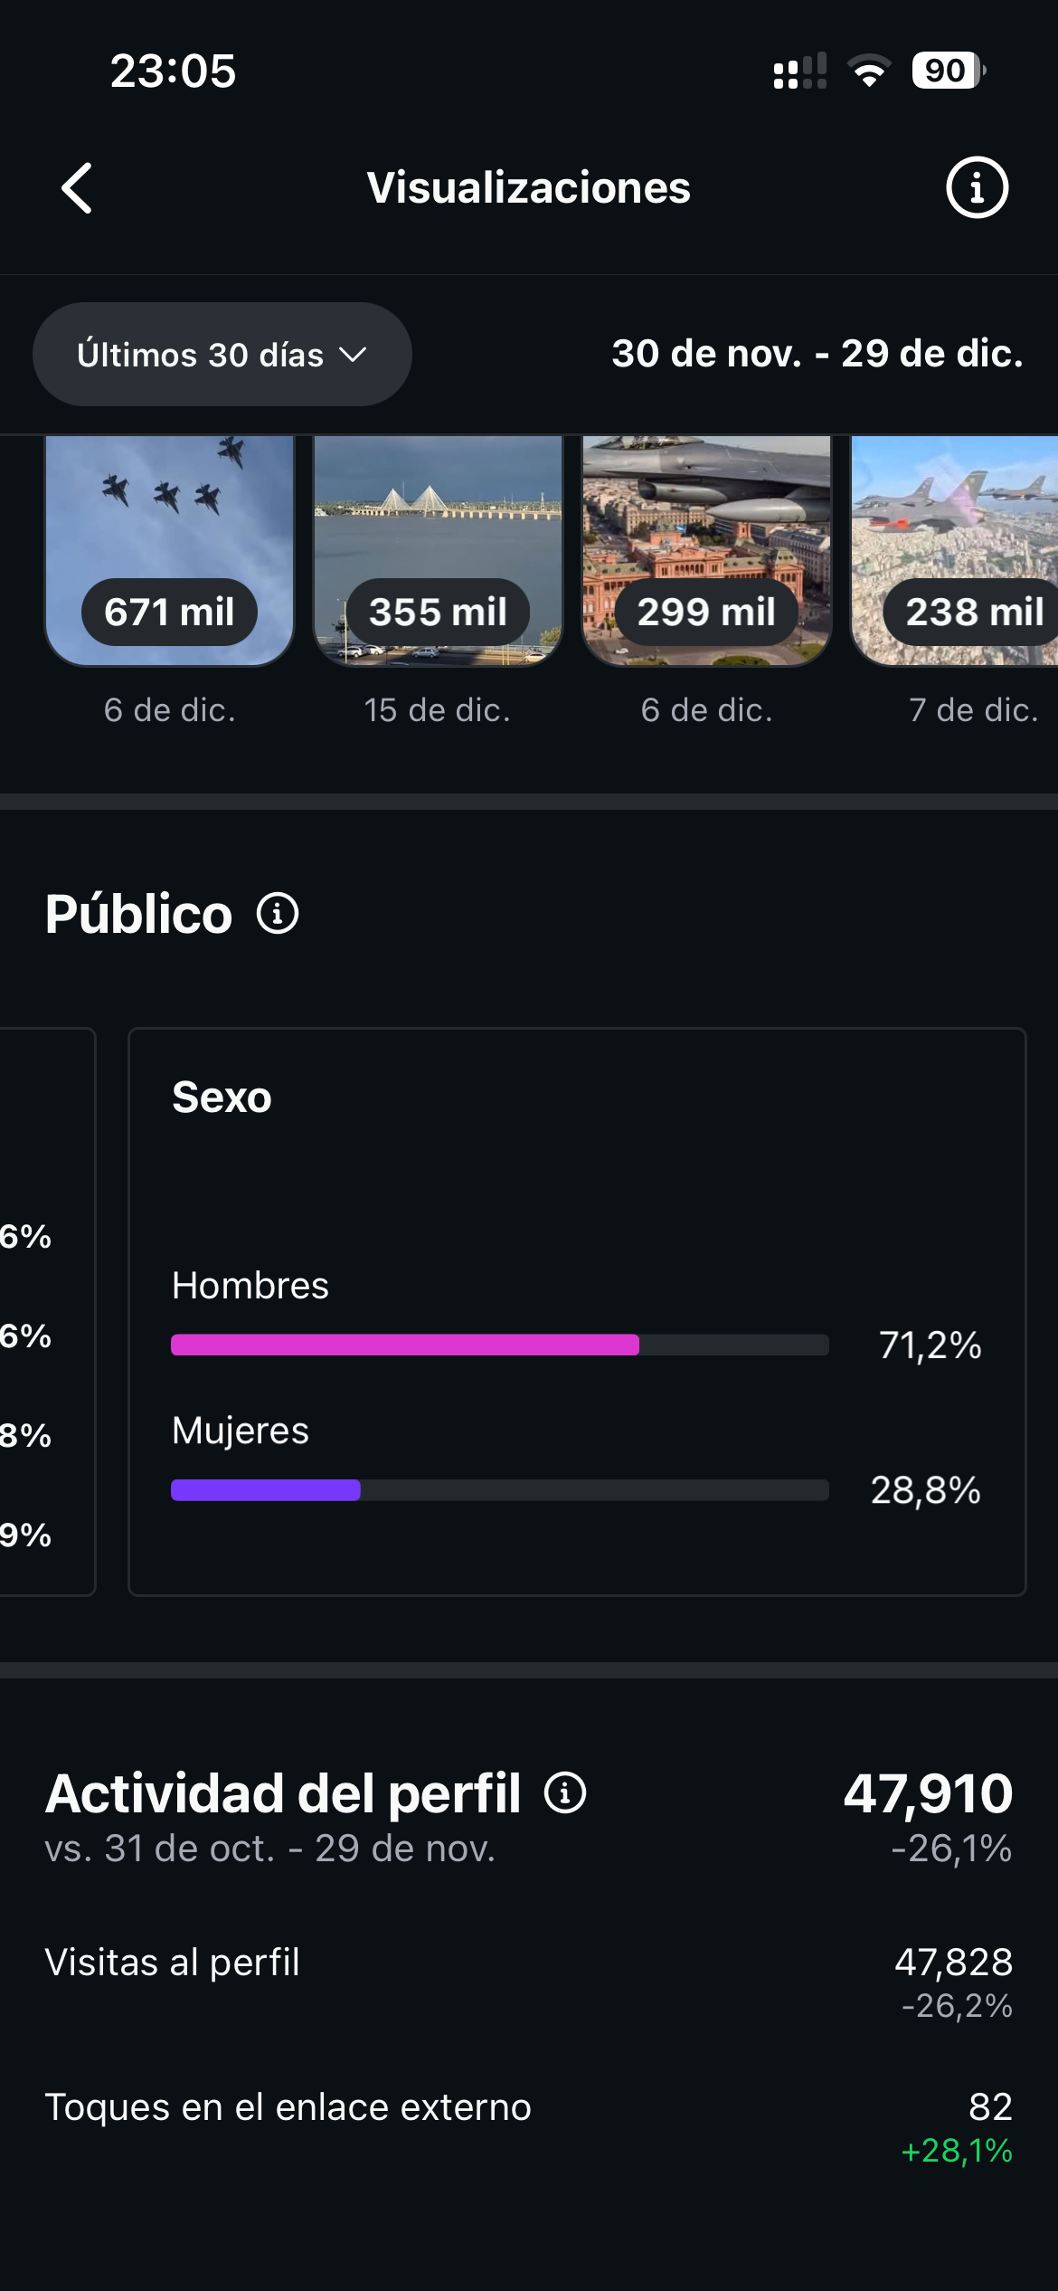The width and height of the screenshot is (1058, 2291).
Task: Tap the purple Mujeres percentage bar
Action: (x=266, y=1489)
